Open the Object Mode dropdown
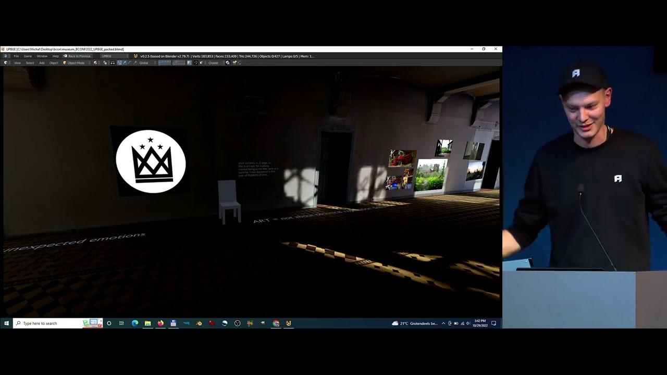The height and width of the screenshot is (375, 667). pos(76,63)
